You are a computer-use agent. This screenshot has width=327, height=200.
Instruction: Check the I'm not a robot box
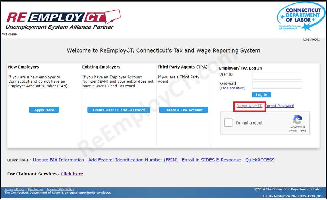pos(229,123)
